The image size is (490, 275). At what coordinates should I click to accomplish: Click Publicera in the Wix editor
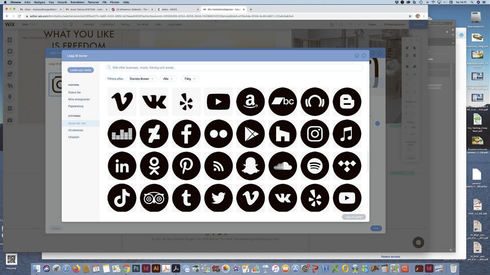419,24
